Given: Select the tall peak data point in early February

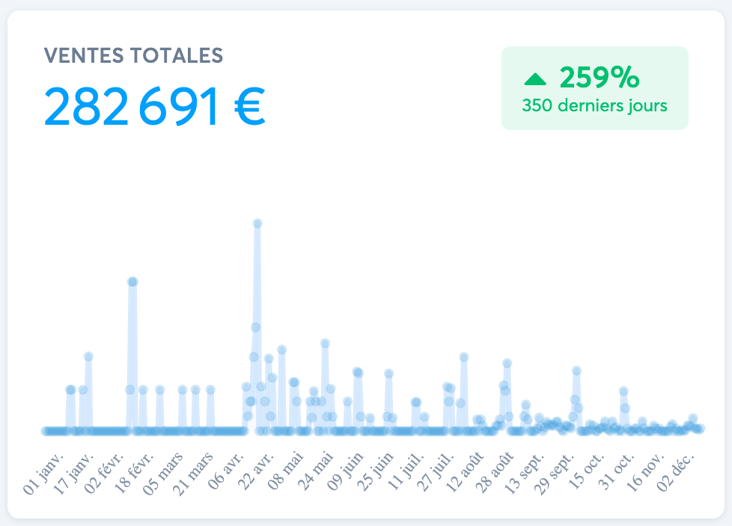Looking at the screenshot, I should click(132, 282).
